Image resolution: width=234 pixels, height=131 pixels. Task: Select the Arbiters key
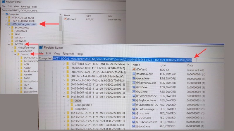[28, 75]
